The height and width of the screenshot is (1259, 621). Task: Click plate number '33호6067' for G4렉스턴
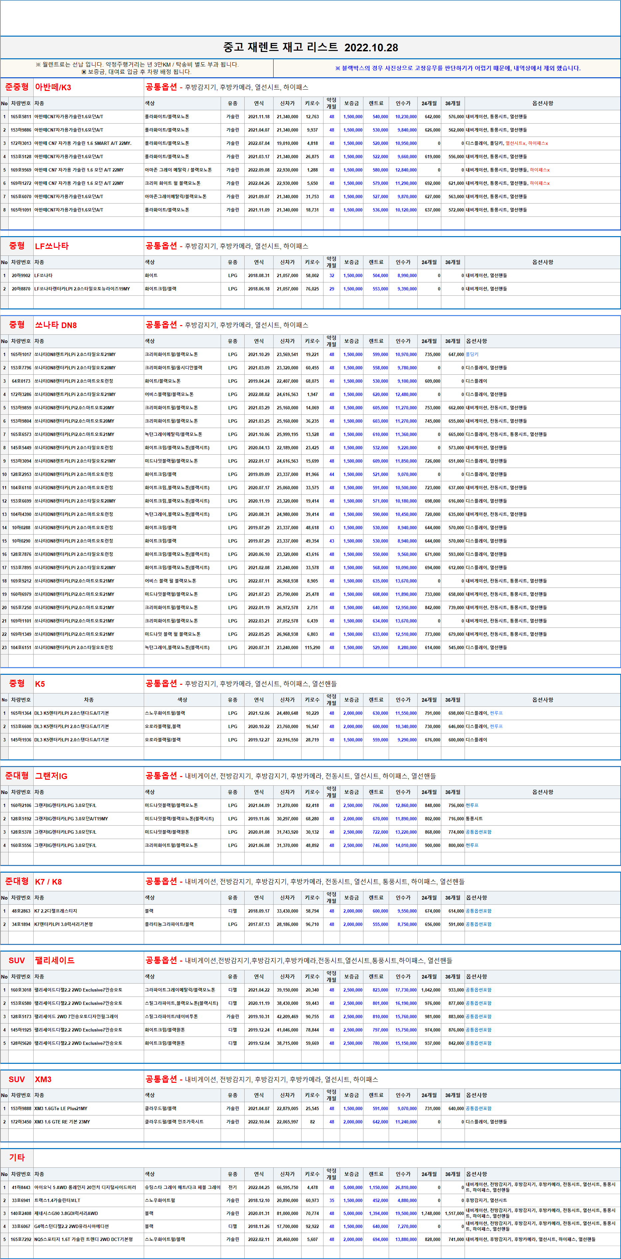point(21,1227)
